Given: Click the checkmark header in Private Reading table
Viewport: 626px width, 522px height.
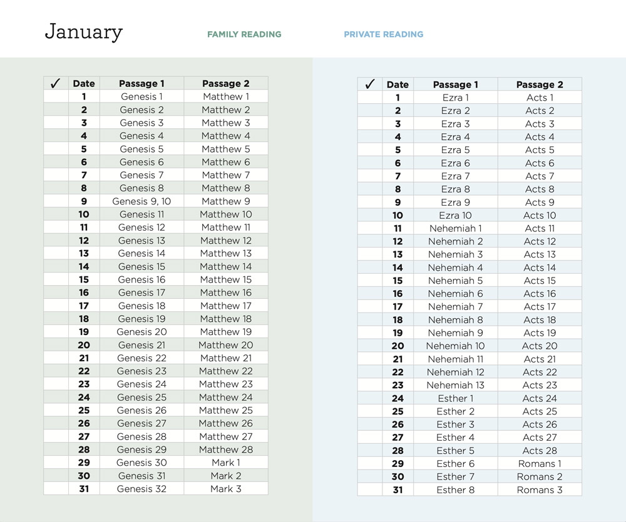Looking at the screenshot, I should coord(369,84).
